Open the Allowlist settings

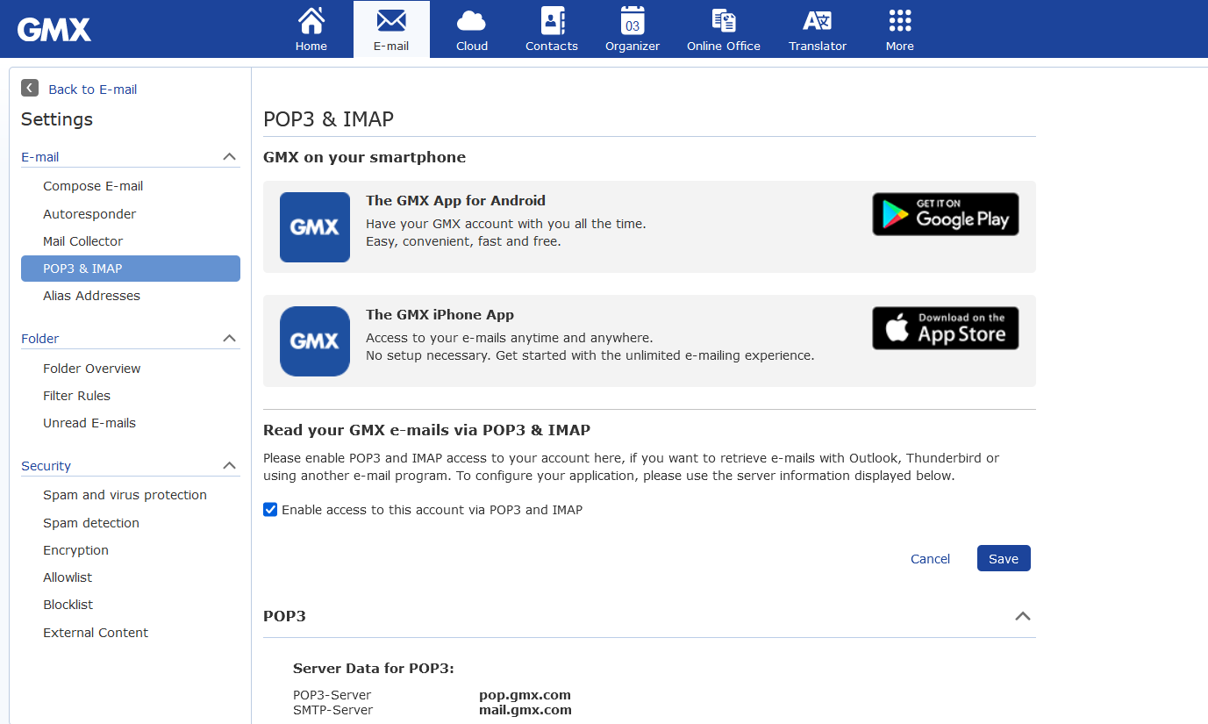click(68, 577)
